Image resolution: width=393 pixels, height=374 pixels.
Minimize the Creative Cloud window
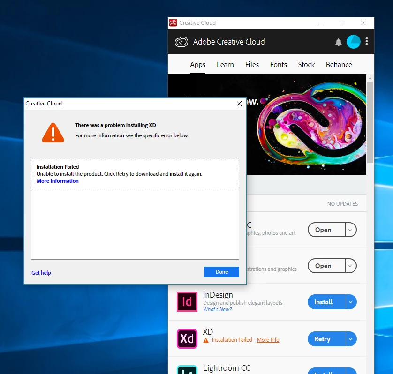321,23
